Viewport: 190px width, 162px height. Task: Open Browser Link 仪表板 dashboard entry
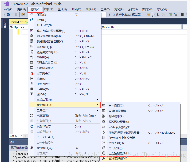click(141, 138)
